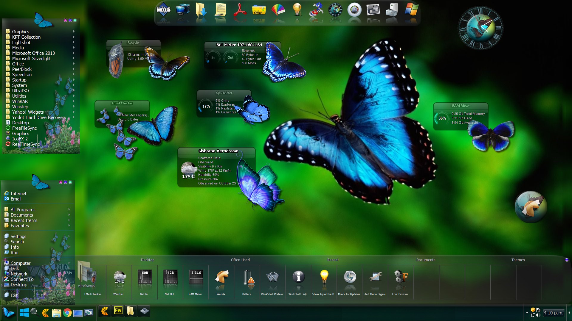
Task: Expand the KPT Collection submenu arrow
Action: tap(74, 37)
